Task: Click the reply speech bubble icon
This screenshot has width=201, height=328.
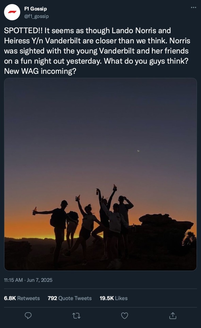Action: (x=28, y=315)
